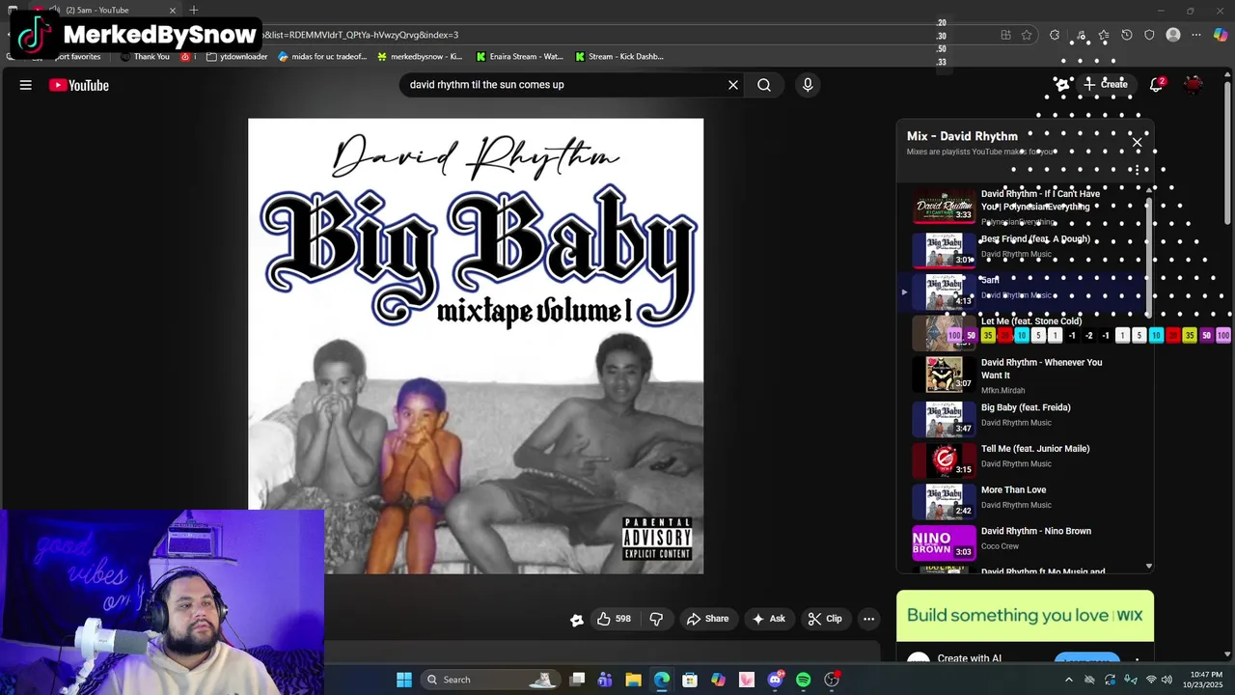Open more actions ellipsis under the video
1235x695 pixels.
[868, 619]
